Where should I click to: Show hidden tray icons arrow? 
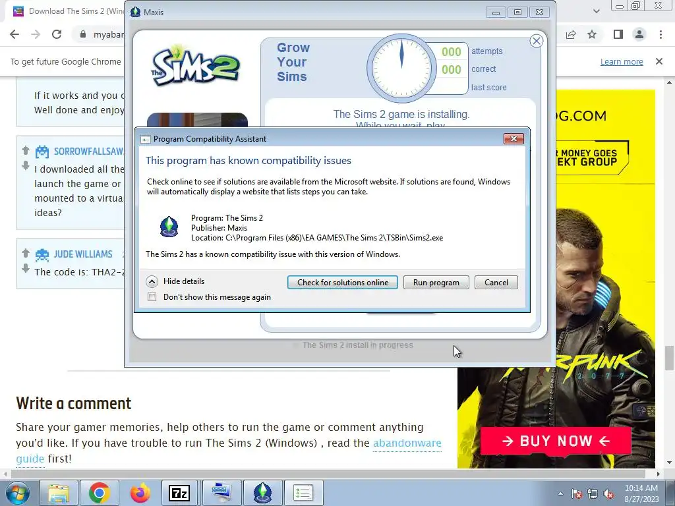point(560,493)
